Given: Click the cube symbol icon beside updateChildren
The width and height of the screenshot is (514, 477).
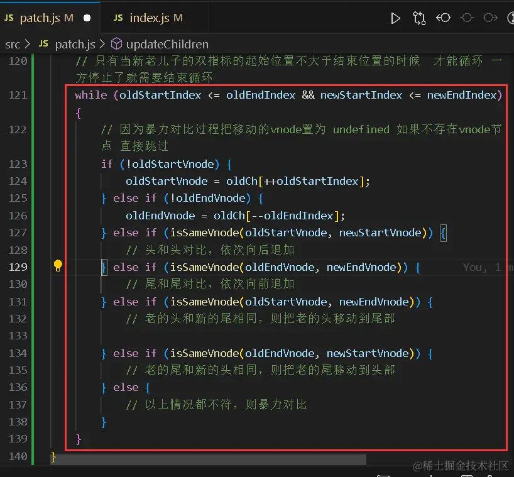Looking at the screenshot, I should pos(116,44).
